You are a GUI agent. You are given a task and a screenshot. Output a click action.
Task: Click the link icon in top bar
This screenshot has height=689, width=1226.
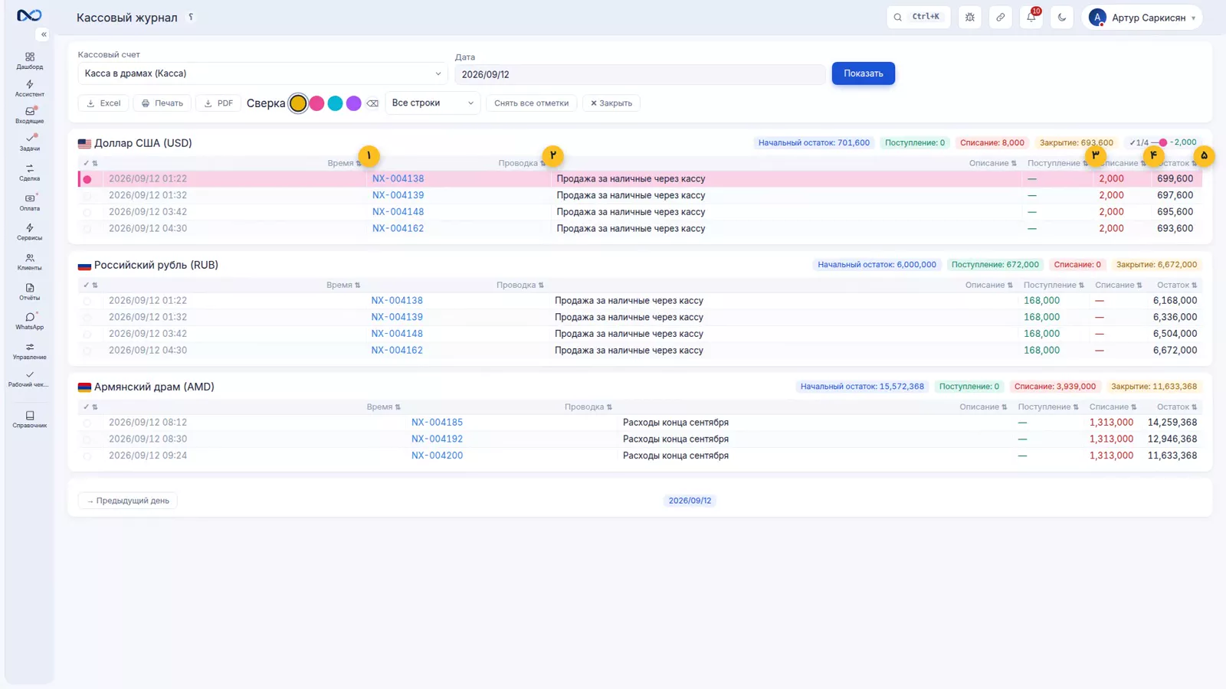1001,17
